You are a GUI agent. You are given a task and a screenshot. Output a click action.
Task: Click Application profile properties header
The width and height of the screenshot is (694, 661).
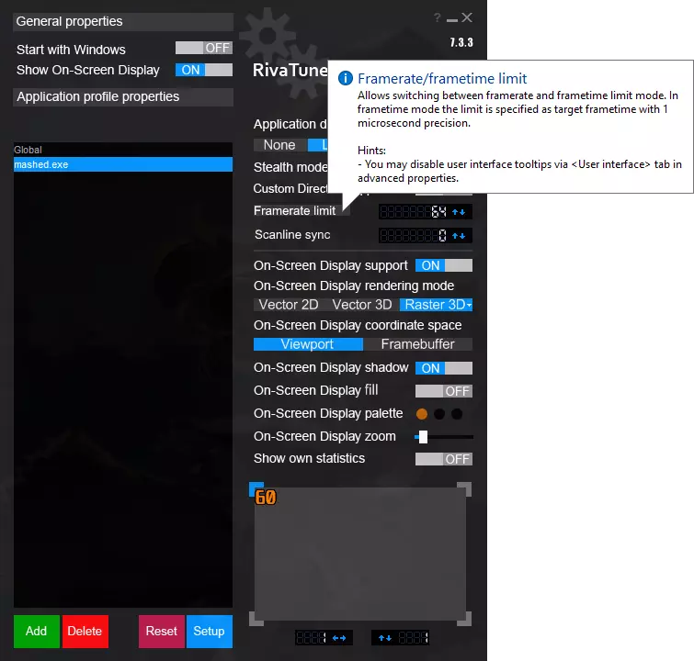(123, 96)
